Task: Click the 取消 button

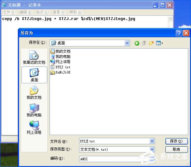Action: [x=177, y=149]
